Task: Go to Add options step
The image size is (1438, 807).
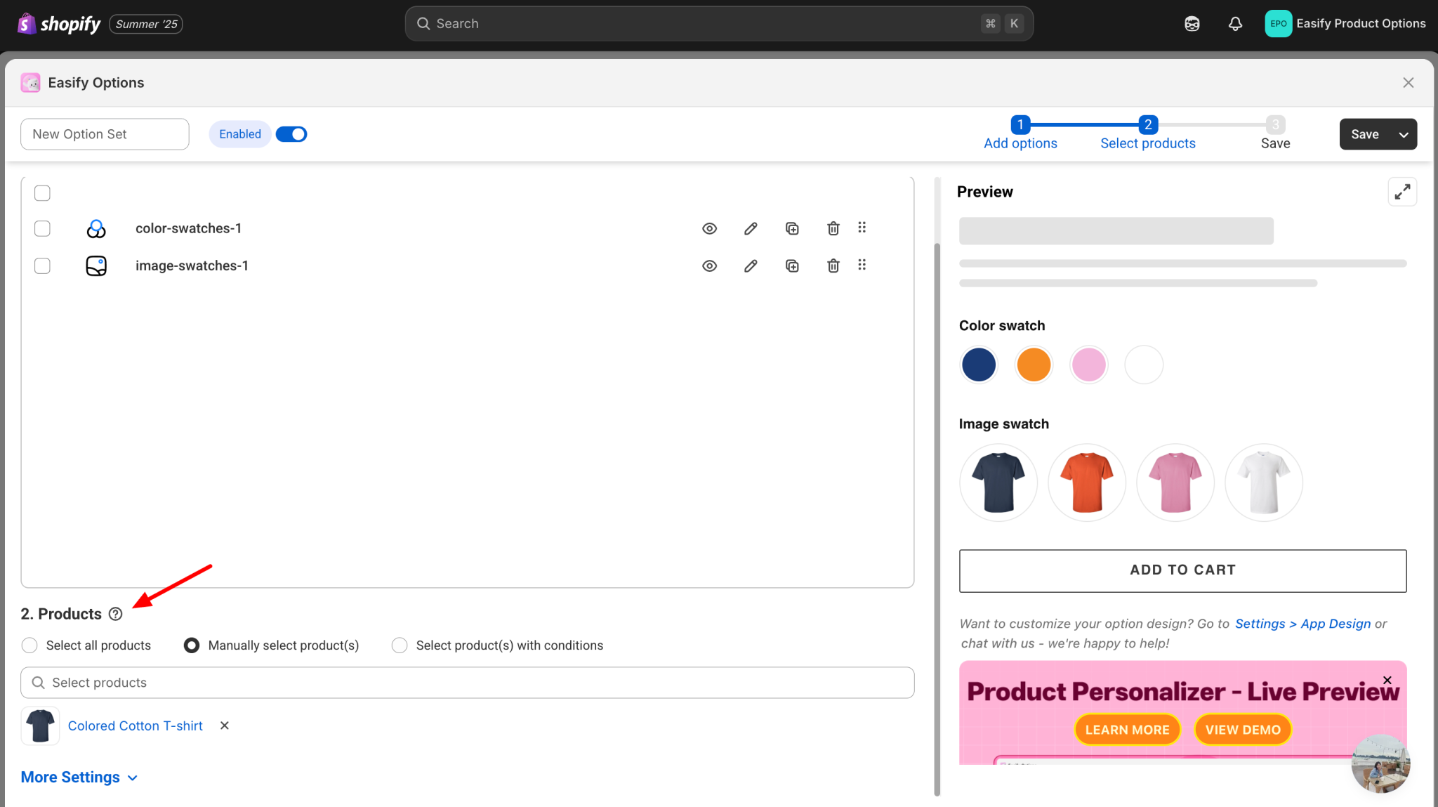Action: point(1020,143)
